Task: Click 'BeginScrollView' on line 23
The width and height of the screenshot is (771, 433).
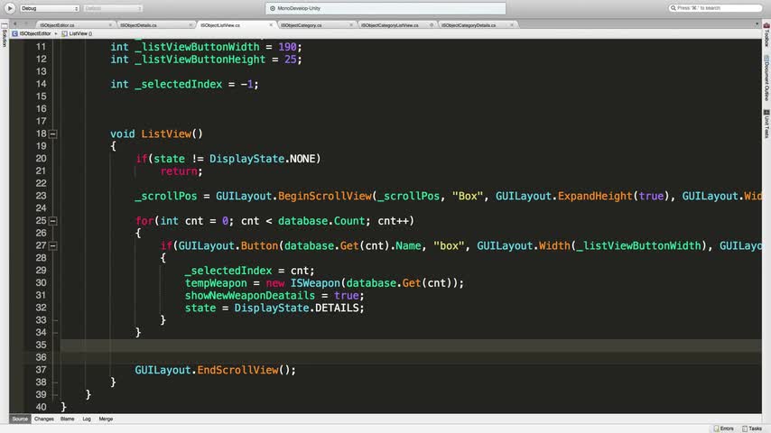Action: 325,196
